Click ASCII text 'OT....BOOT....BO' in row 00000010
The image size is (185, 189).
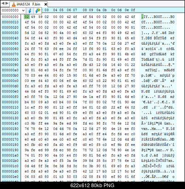pos(158,22)
